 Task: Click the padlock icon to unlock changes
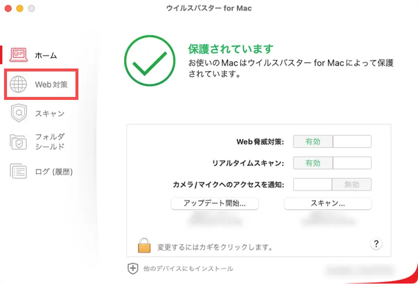(144, 245)
